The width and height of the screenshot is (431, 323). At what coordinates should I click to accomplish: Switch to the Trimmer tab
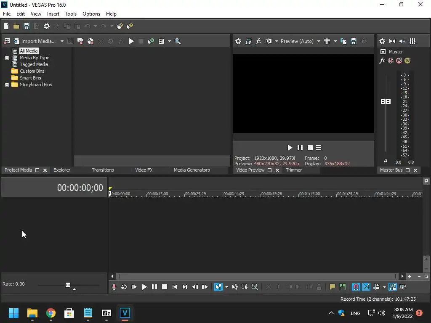[x=293, y=170]
